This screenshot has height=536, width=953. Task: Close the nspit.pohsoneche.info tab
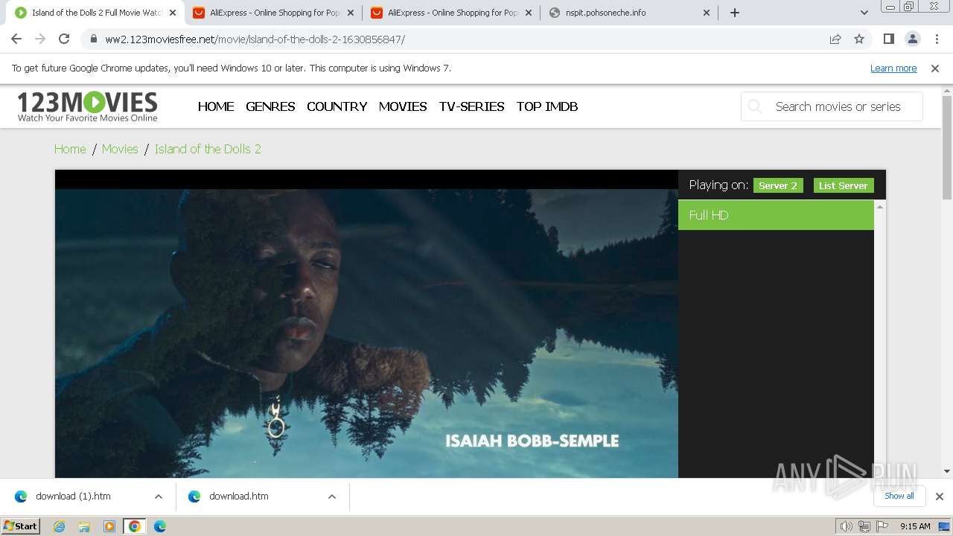point(707,13)
